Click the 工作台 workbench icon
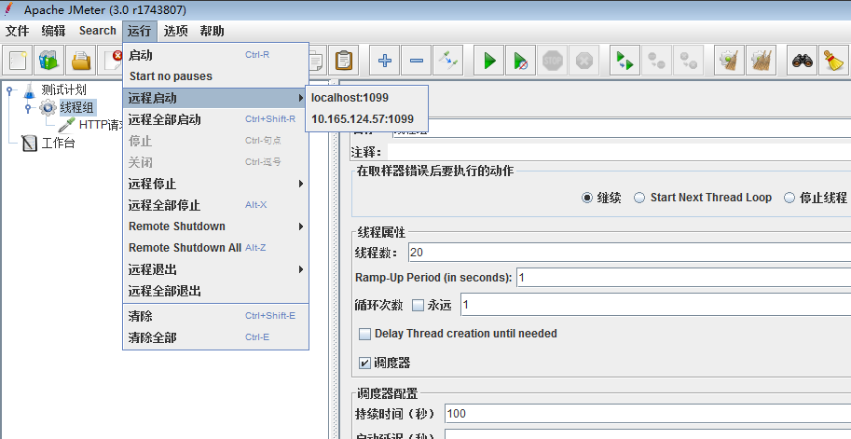851x439 pixels. [29, 143]
